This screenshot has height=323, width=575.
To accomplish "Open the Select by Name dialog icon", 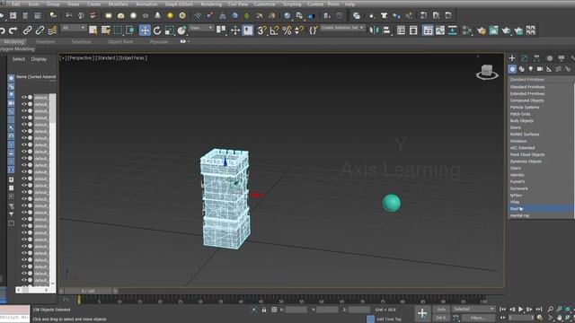I will (106, 31).
